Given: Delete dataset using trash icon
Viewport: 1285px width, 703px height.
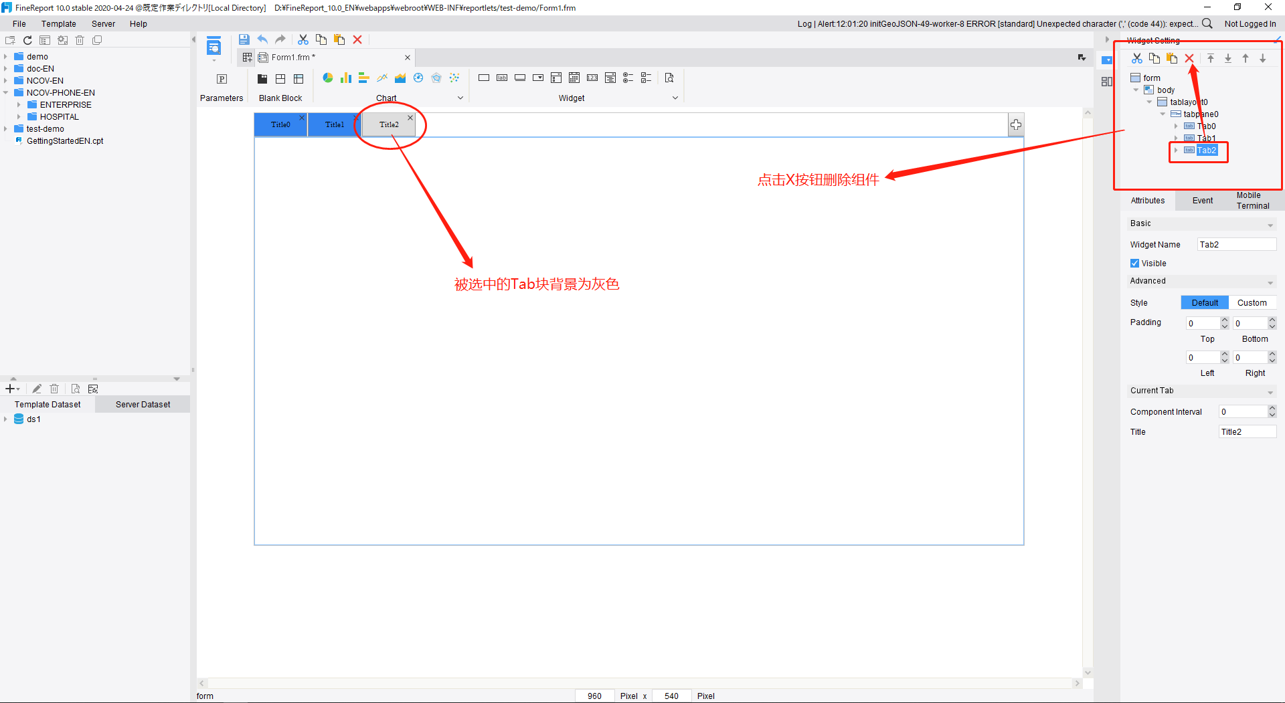Looking at the screenshot, I should (54, 389).
